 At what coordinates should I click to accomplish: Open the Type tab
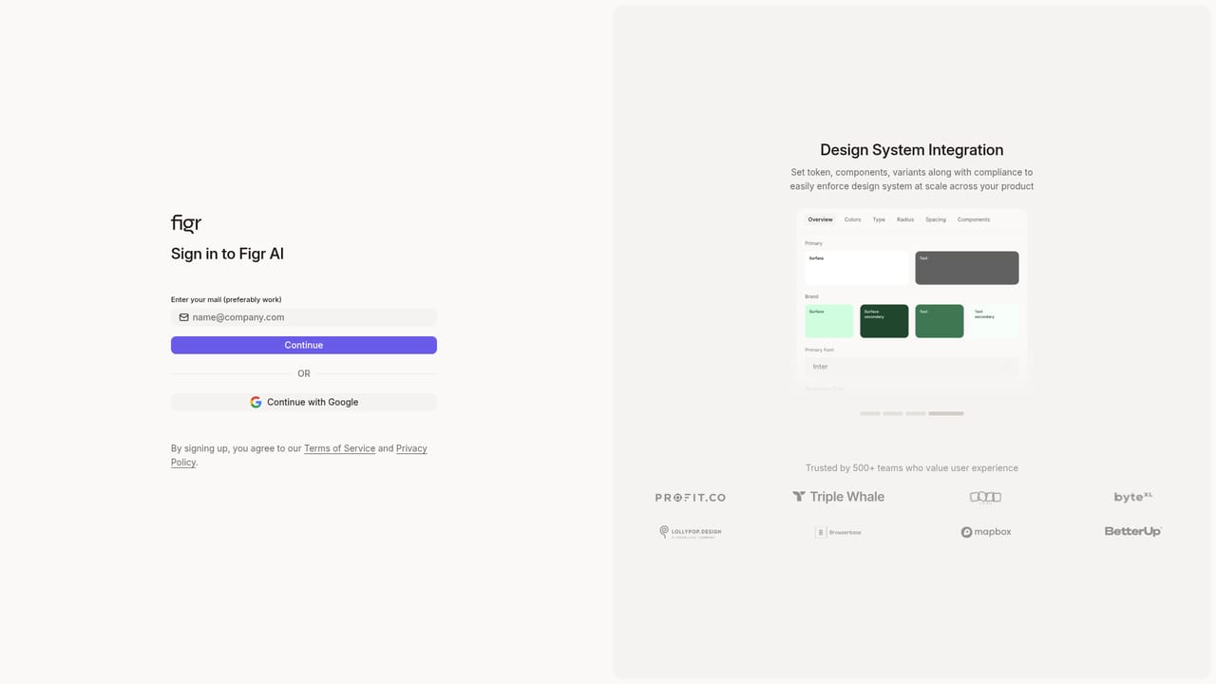click(879, 219)
